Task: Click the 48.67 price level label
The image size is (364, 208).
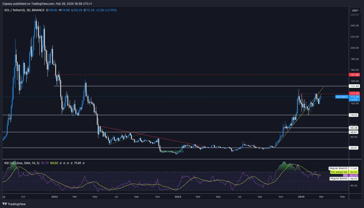Action: point(354,132)
